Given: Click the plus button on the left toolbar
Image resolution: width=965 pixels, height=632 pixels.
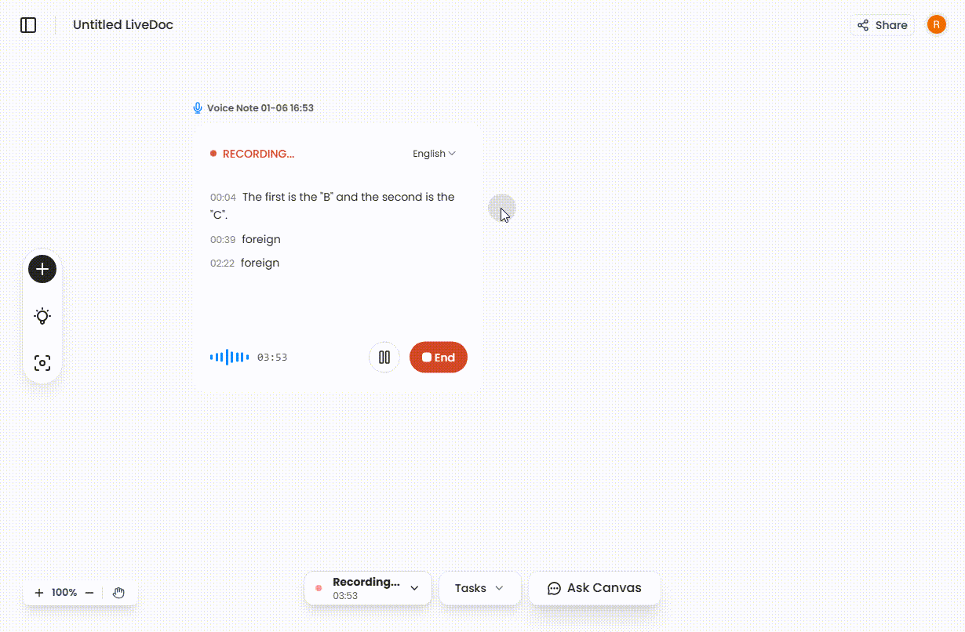Looking at the screenshot, I should (x=42, y=269).
